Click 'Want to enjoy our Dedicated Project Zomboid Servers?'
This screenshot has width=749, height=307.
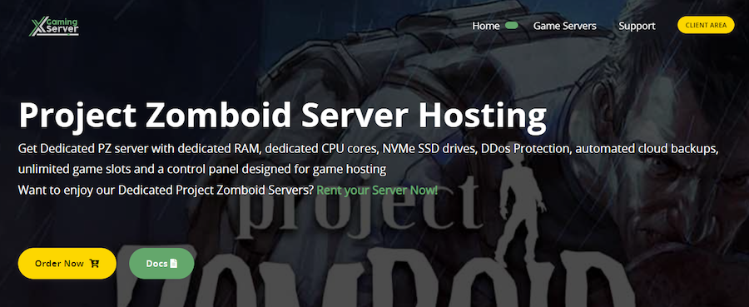[x=166, y=190]
